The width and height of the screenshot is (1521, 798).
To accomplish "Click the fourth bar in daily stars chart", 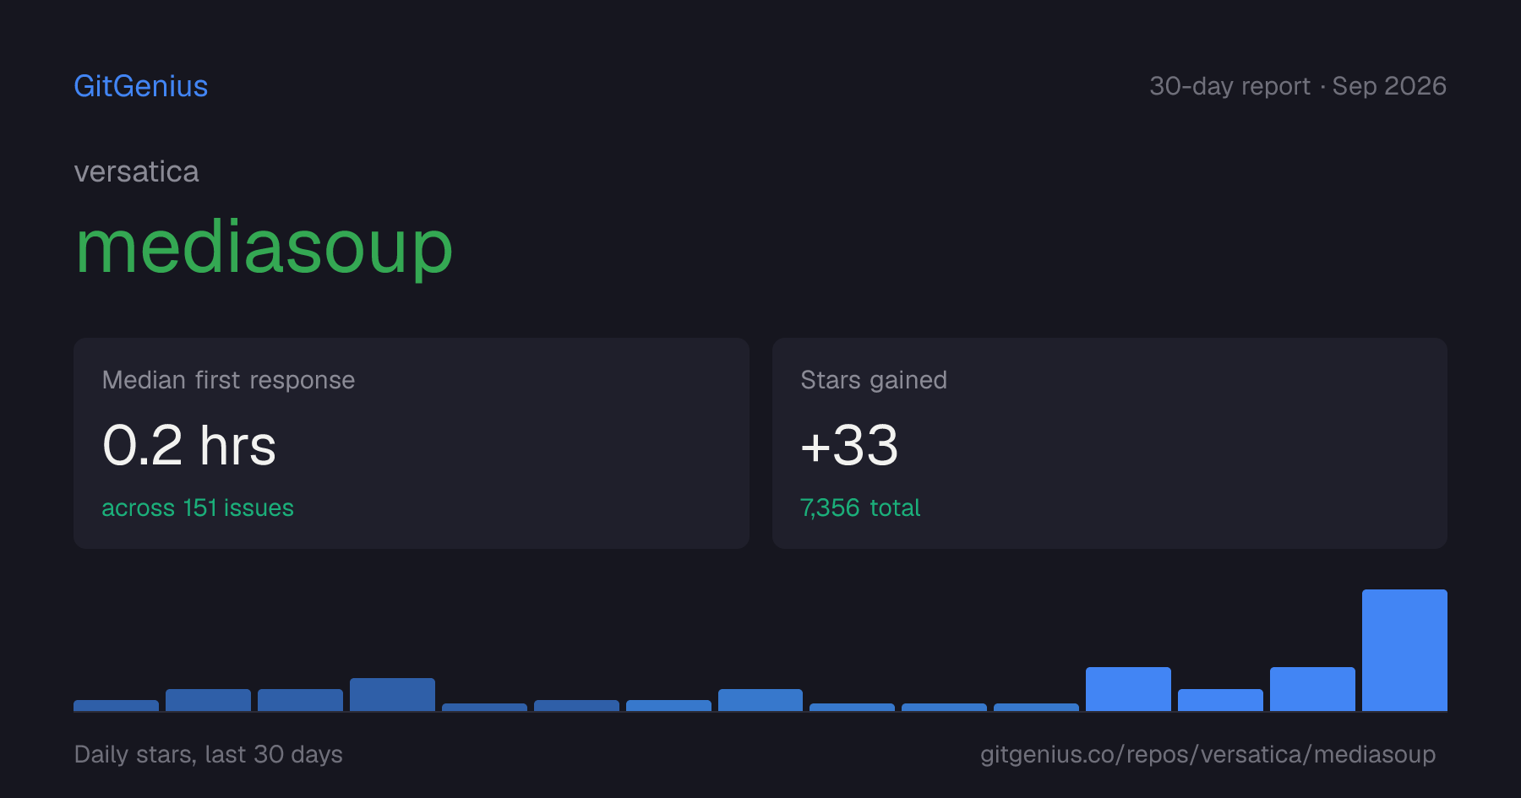I will coord(392,694).
